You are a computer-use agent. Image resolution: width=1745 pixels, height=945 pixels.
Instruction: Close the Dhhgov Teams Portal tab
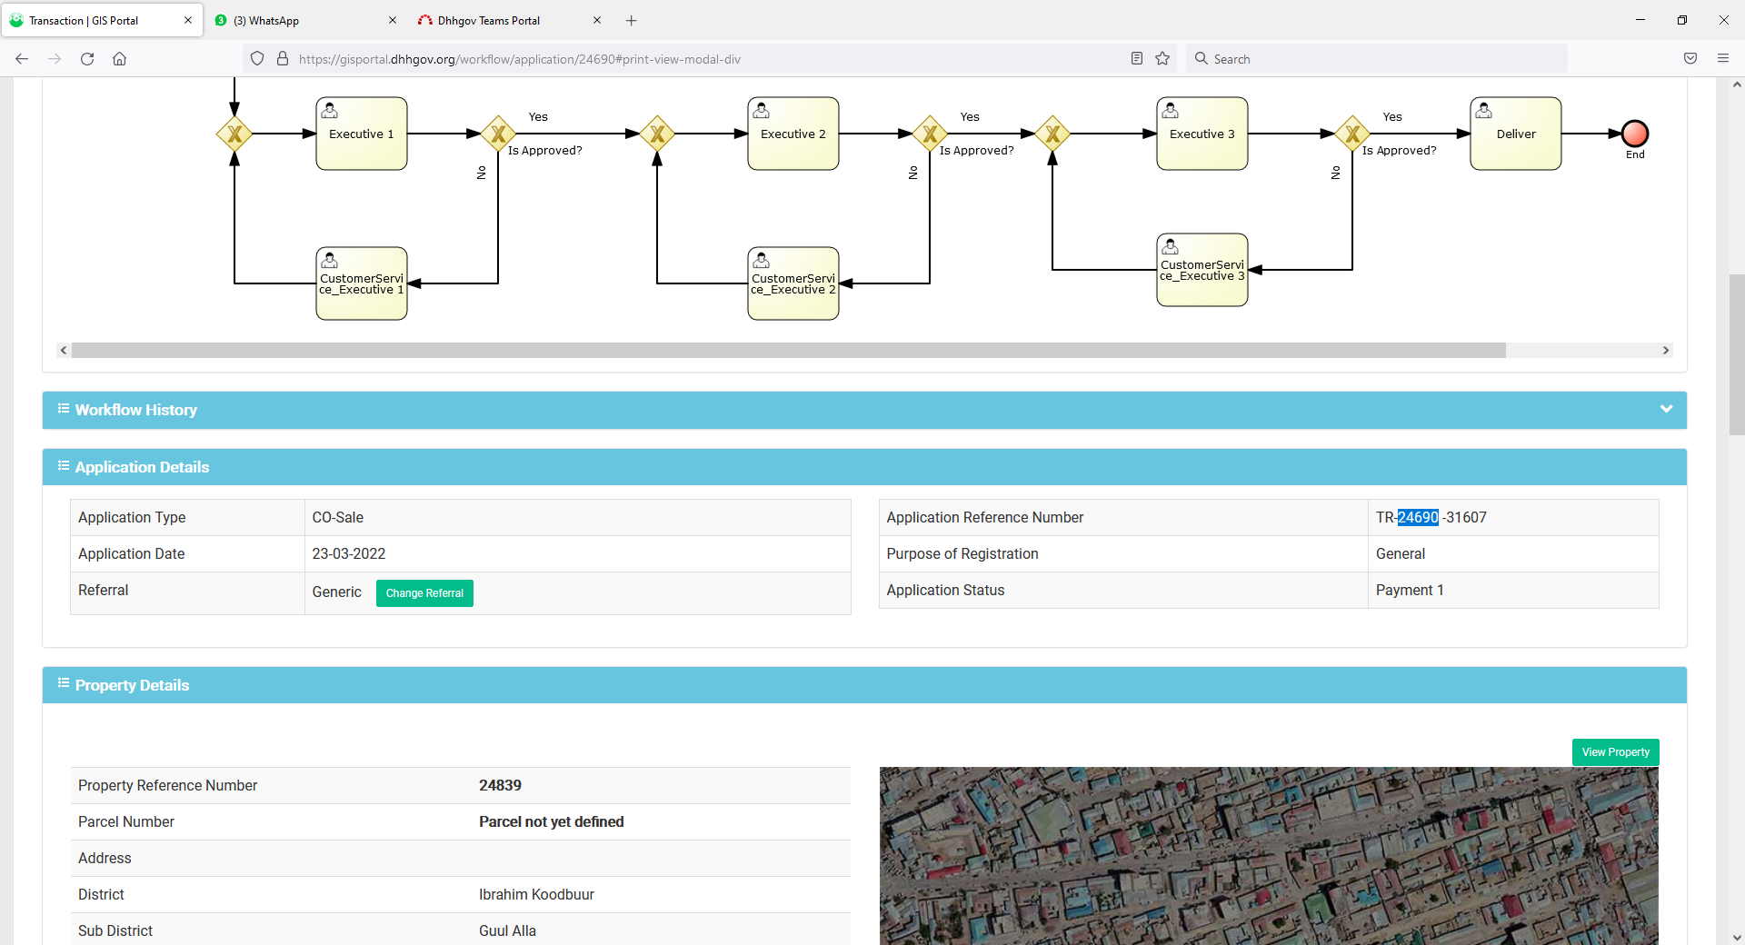[x=597, y=20]
